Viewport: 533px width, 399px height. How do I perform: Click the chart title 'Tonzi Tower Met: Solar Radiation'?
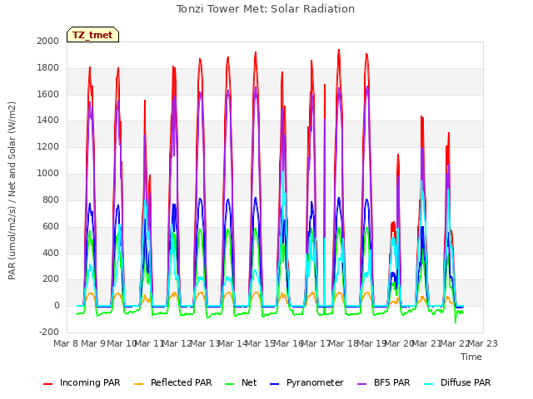coord(266,9)
